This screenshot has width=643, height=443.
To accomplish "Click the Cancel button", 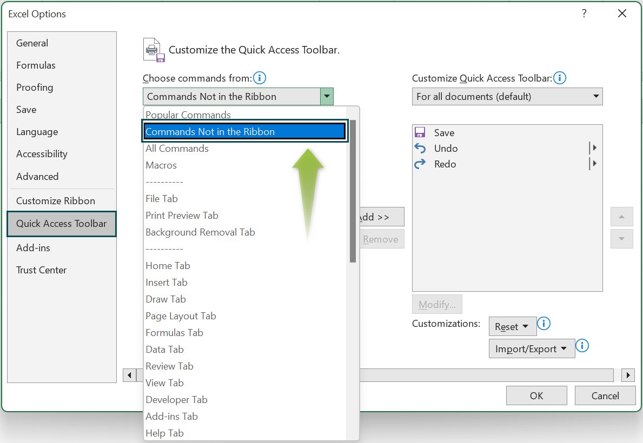I will pos(605,395).
